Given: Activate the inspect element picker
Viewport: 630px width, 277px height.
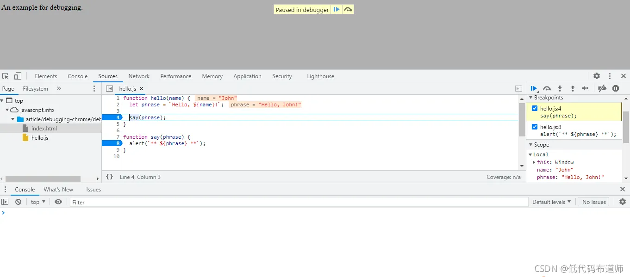Looking at the screenshot, I should (x=6, y=76).
